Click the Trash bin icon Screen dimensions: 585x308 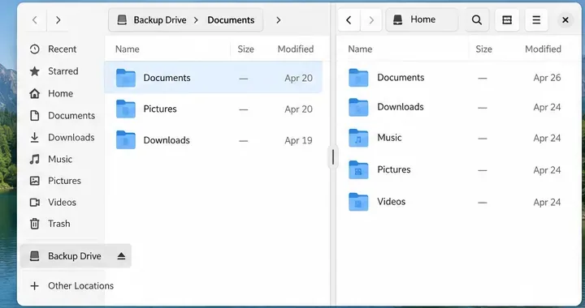tap(35, 224)
